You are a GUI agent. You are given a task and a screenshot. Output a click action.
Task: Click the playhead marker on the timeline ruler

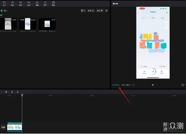point(22,95)
